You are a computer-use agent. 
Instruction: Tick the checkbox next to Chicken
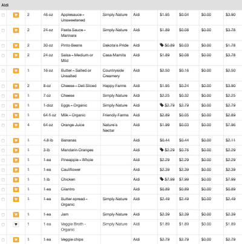tap(3, 180)
